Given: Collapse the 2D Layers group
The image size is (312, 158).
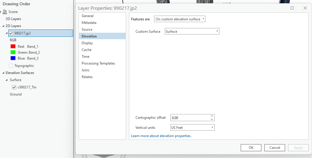Looking at the screenshot, I should pyautogui.click(x=3, y=26).
